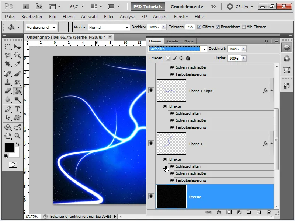
Task: Switch to the Kanäle tab
Action: pos(172,41)
